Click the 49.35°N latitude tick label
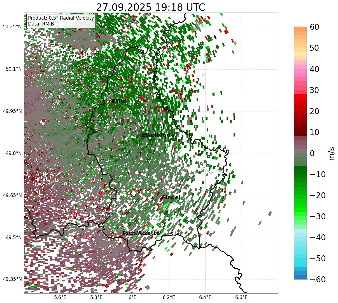The image size is (338, 303). point(12,279)
